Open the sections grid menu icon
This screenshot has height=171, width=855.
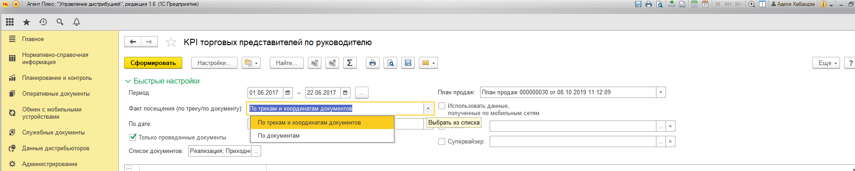click(10, 22)
